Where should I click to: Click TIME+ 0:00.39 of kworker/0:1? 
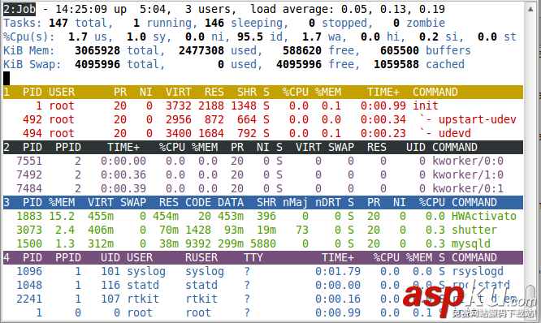(x=123, y=188)
